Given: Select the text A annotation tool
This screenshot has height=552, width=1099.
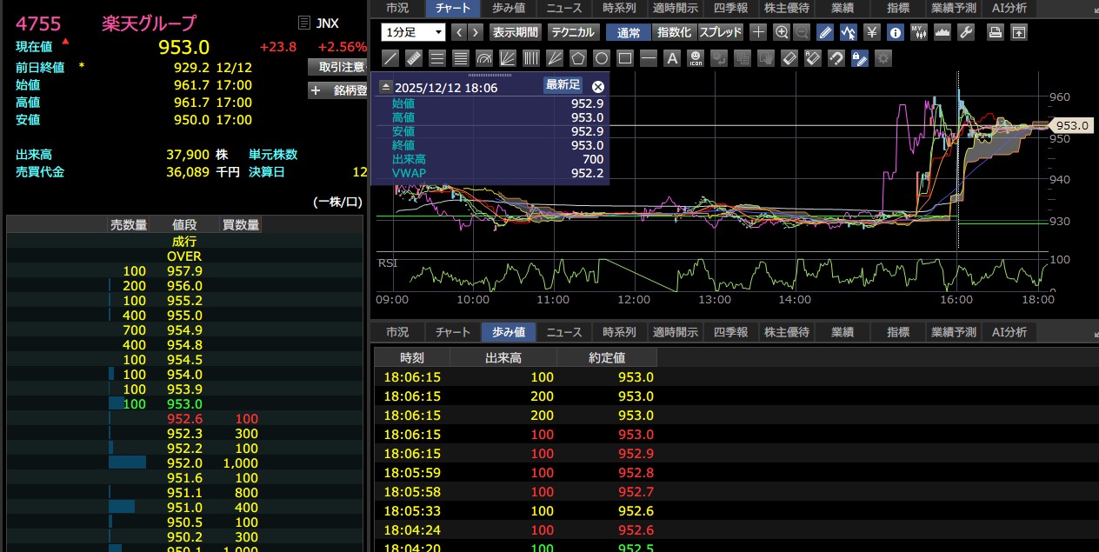Looking at the screenshot, I should (672, 59).
